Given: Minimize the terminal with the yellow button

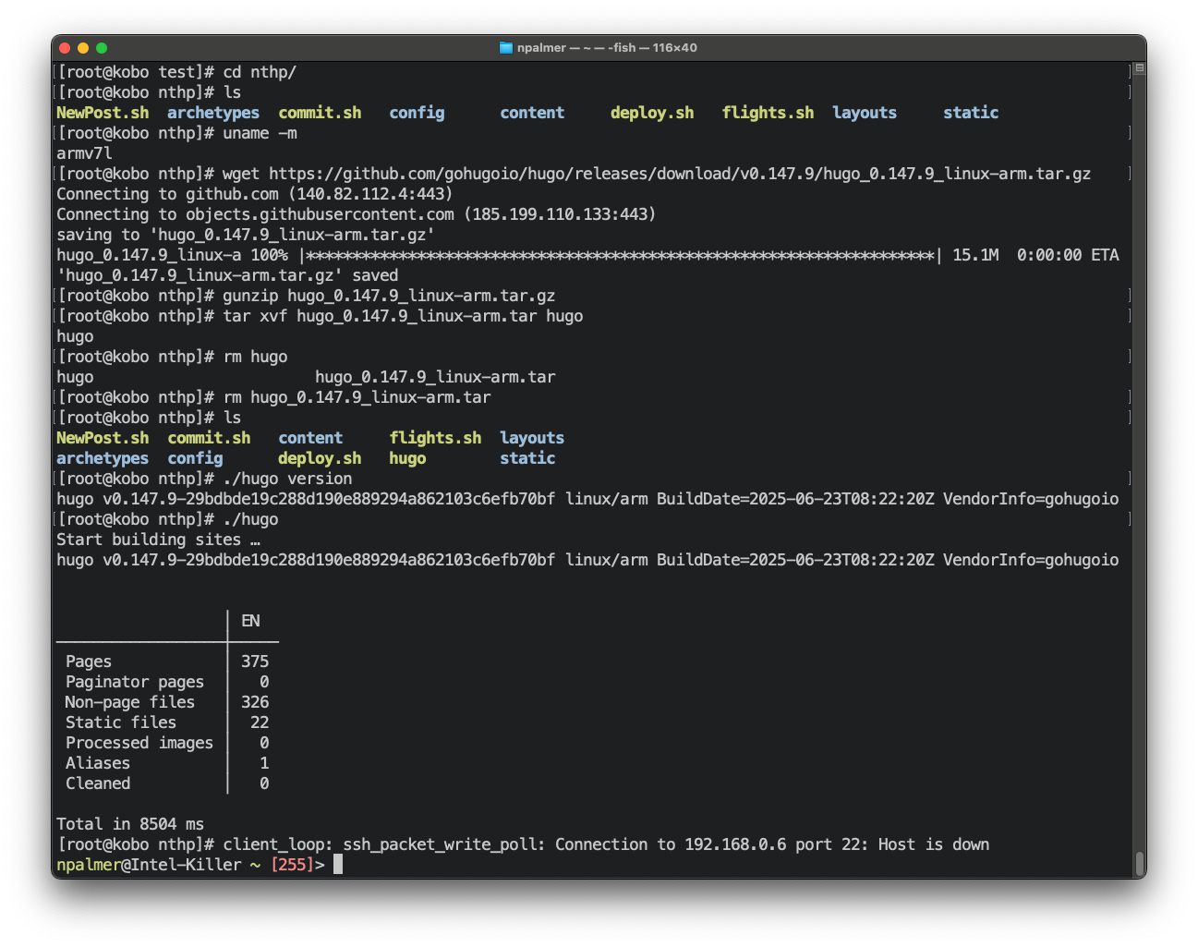Looking at the screenshot, I should [83, 48].
